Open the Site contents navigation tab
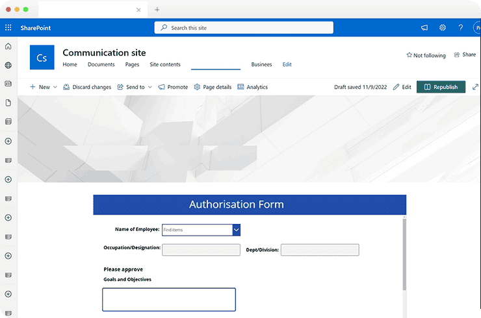This screenshot has height=318, width=481. coord(165,65)
